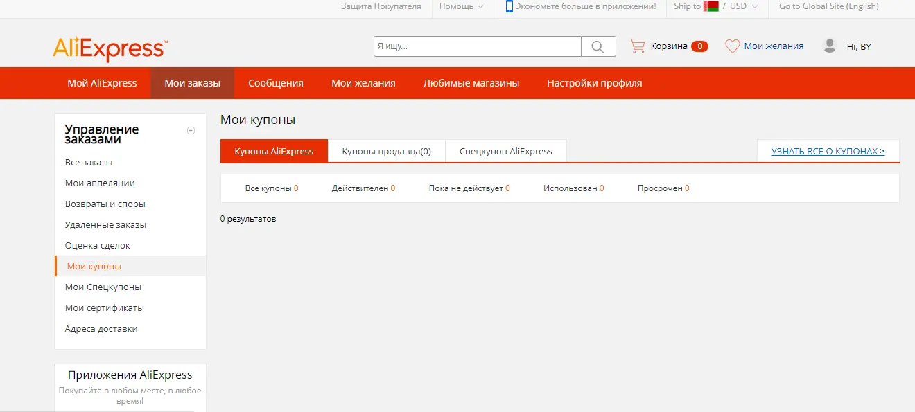Open the Мои заказы menu item
Image resolution: width=915 pixels, height=412 pixels.
[193, 83]
